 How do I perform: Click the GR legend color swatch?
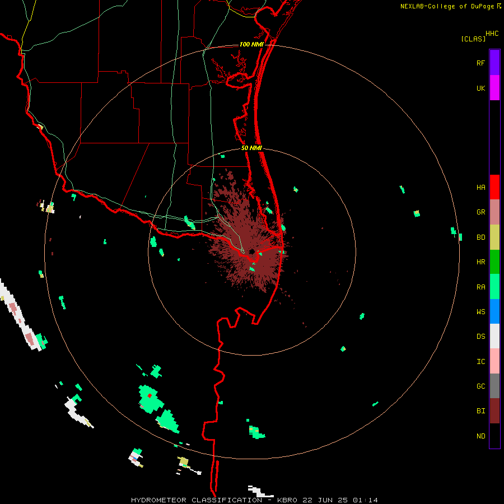494,212
